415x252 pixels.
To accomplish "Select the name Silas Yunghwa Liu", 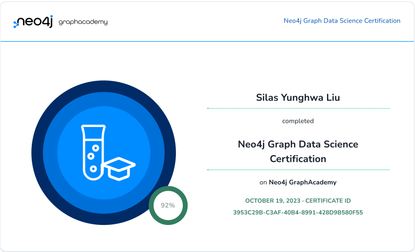I will click(298, 98).
